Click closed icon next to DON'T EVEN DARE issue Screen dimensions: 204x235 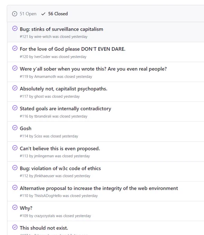(15, 48)
